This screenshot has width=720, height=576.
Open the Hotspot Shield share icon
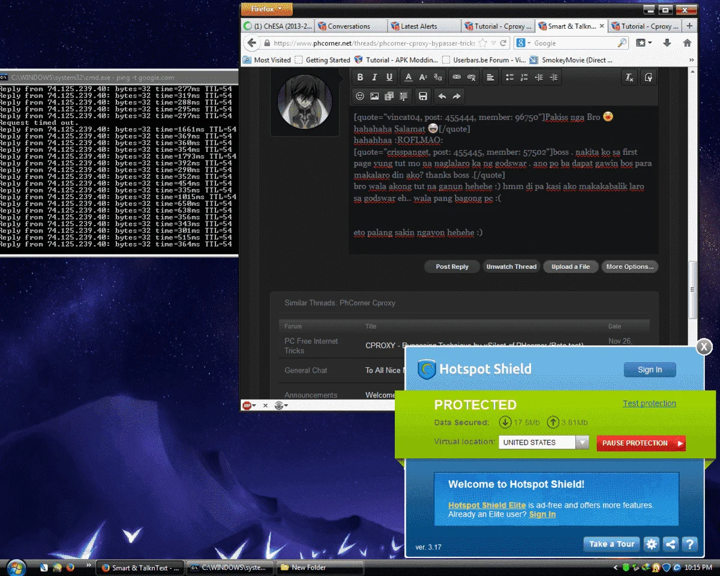click(671, 544)
